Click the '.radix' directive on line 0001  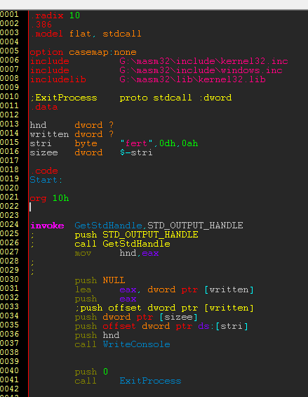[x=47, y=15]
